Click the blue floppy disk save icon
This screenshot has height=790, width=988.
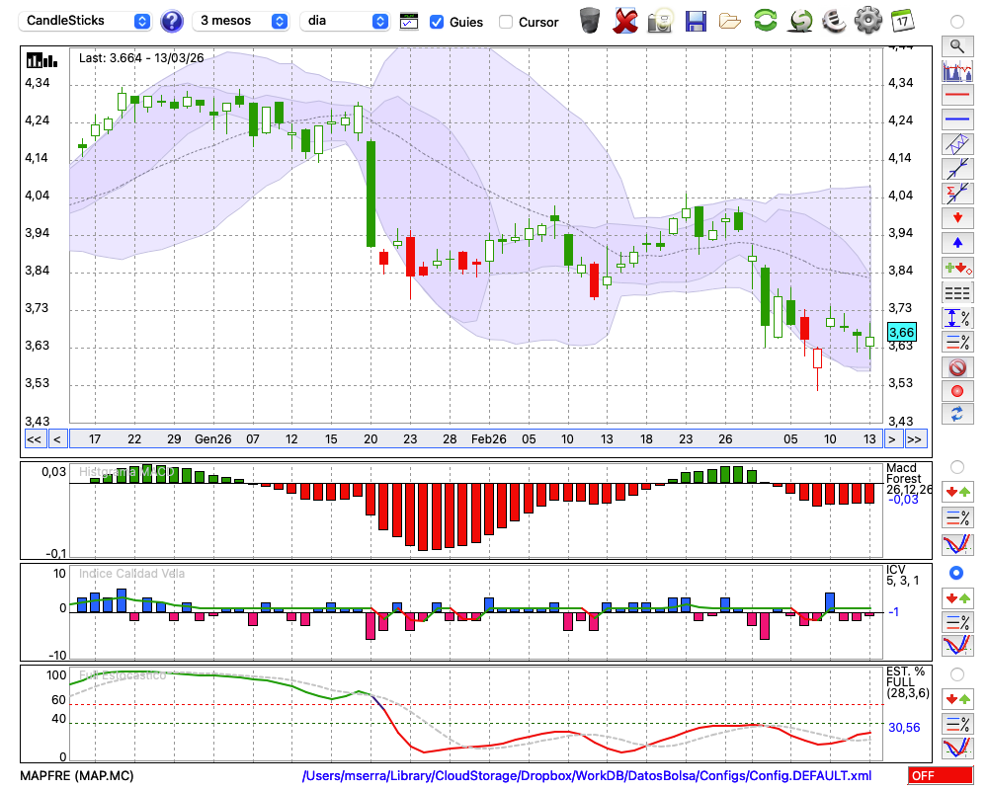(696, 21)
